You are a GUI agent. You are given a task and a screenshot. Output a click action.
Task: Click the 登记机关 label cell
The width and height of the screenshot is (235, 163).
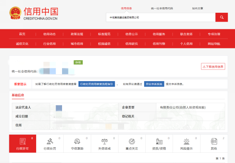(137, 116)
